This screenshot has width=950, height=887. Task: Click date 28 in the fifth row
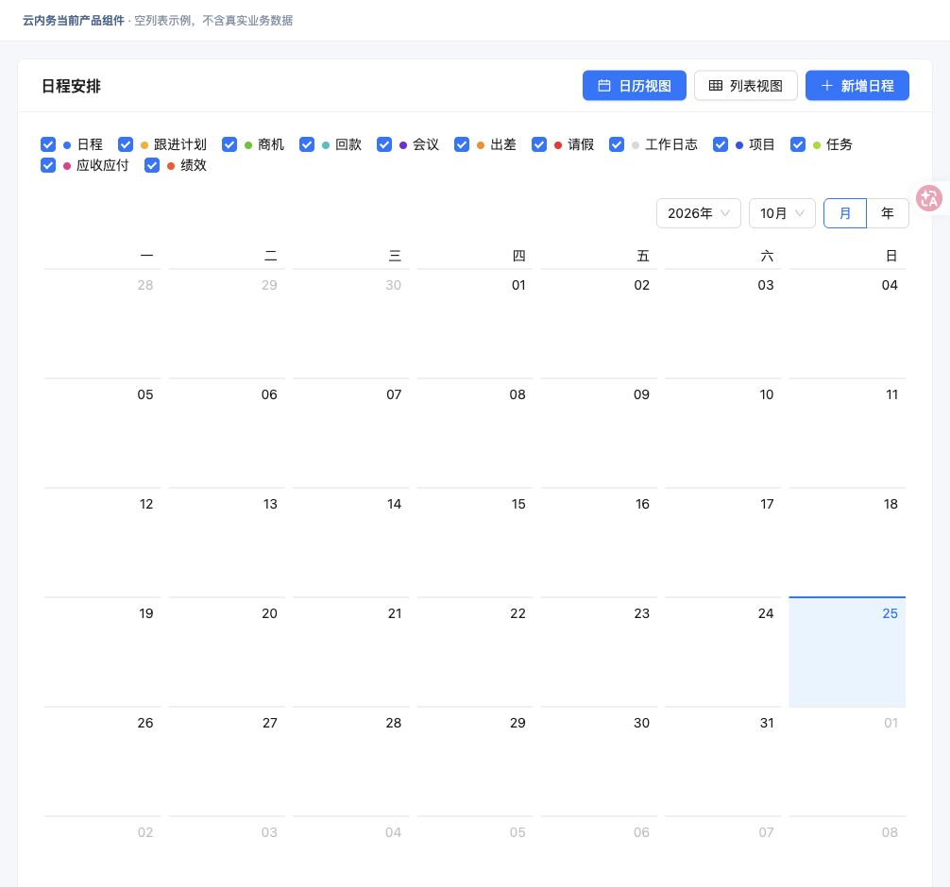click(x=350, y=761)
